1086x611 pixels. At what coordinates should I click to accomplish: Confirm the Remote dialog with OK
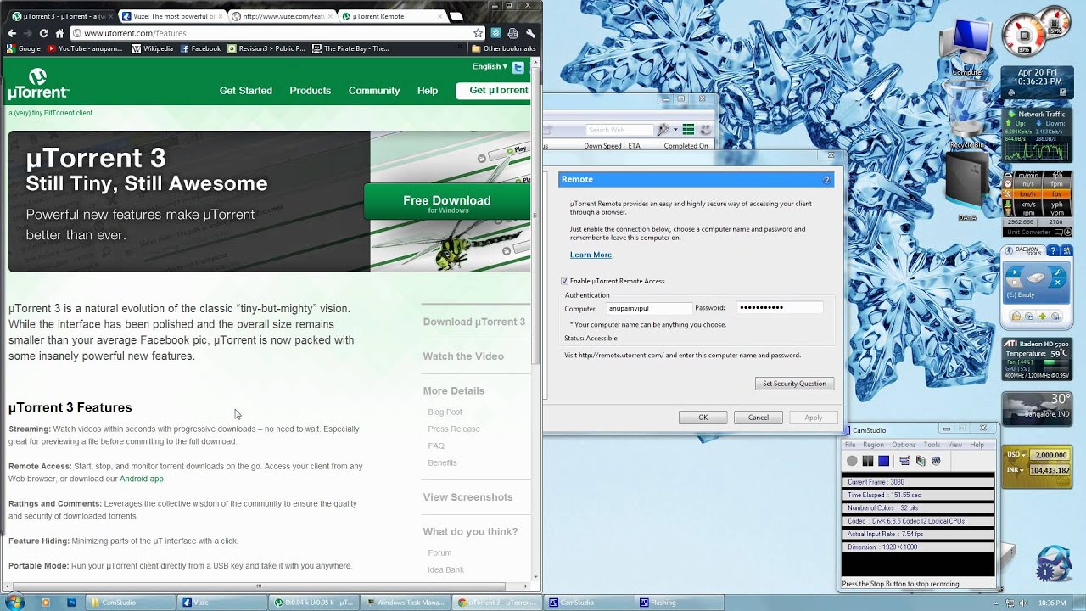[x=703, y=418]
